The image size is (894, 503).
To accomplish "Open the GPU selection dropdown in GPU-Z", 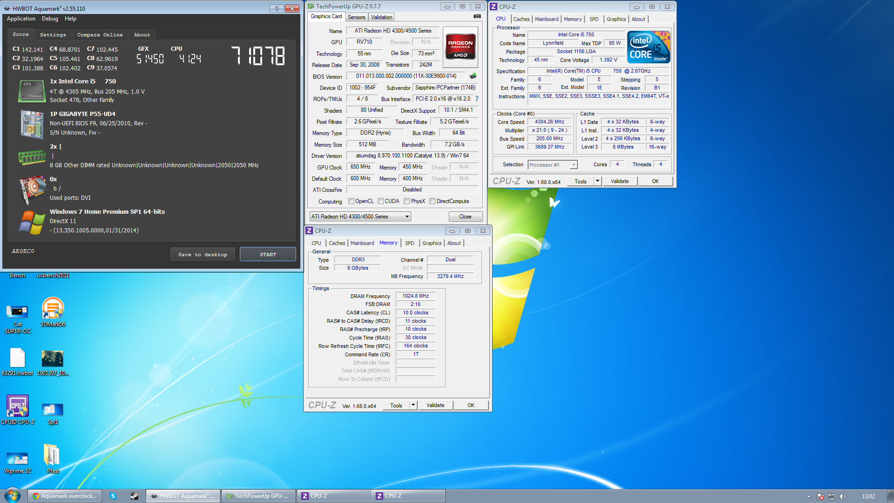I will click(x=360, y=217).
